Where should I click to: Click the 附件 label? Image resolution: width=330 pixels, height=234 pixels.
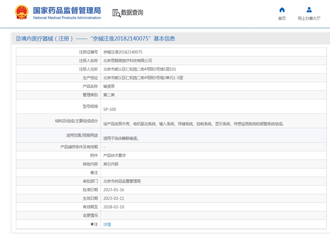[x=94, y=155]
